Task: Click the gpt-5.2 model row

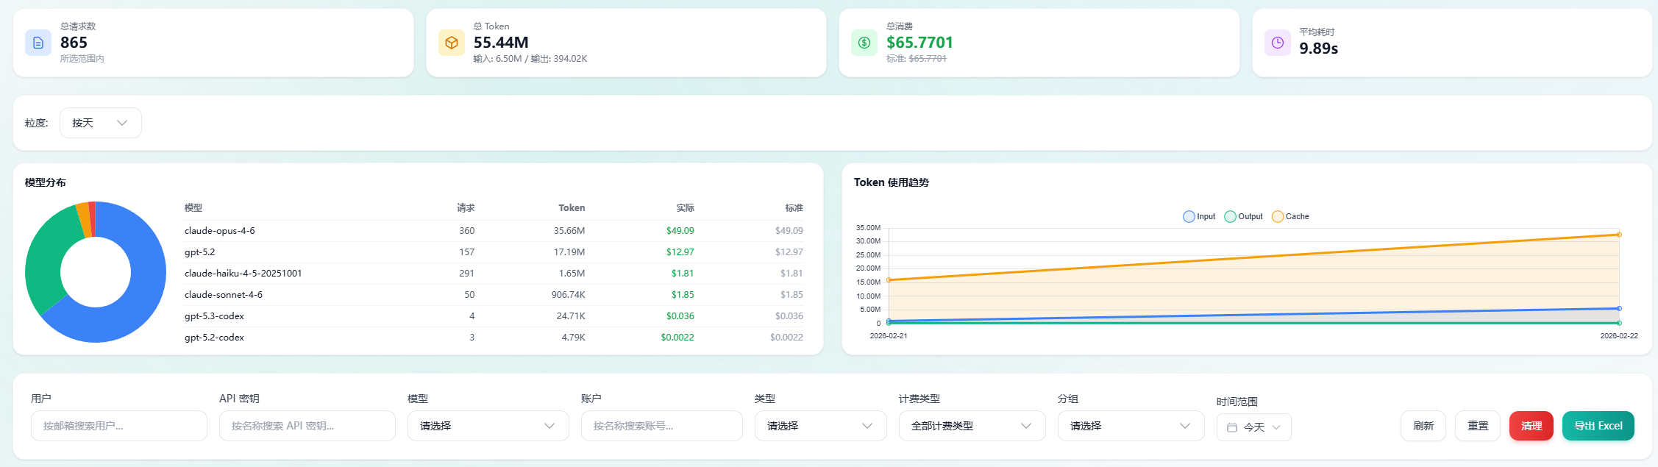Action: 494,252
